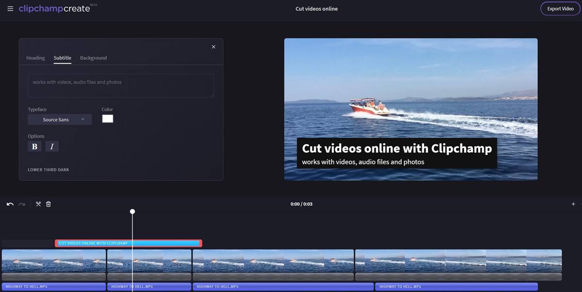Image resolution: width=582 pixels, height=292 pixels.
Task: Open the subtitle Color swatch picker
Action: pyautogui.click(x=108, y=118)
